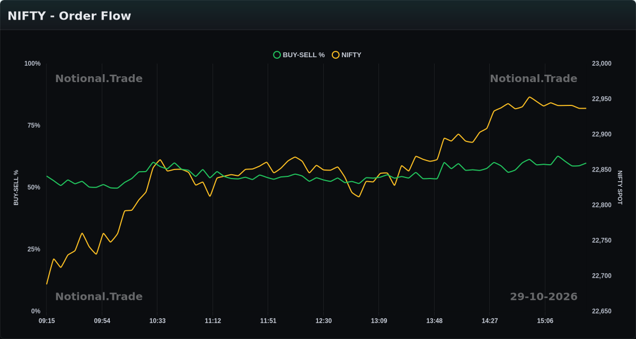The height and width of the screenshot is (339, 636).
Task: Pick the 10:33 time axis label
Action: pos(157,321)
